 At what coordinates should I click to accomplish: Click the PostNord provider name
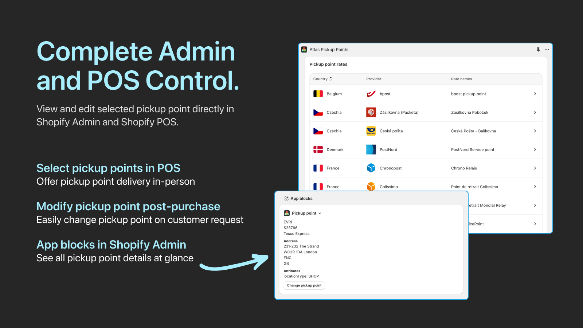click(x=388, y=149)
